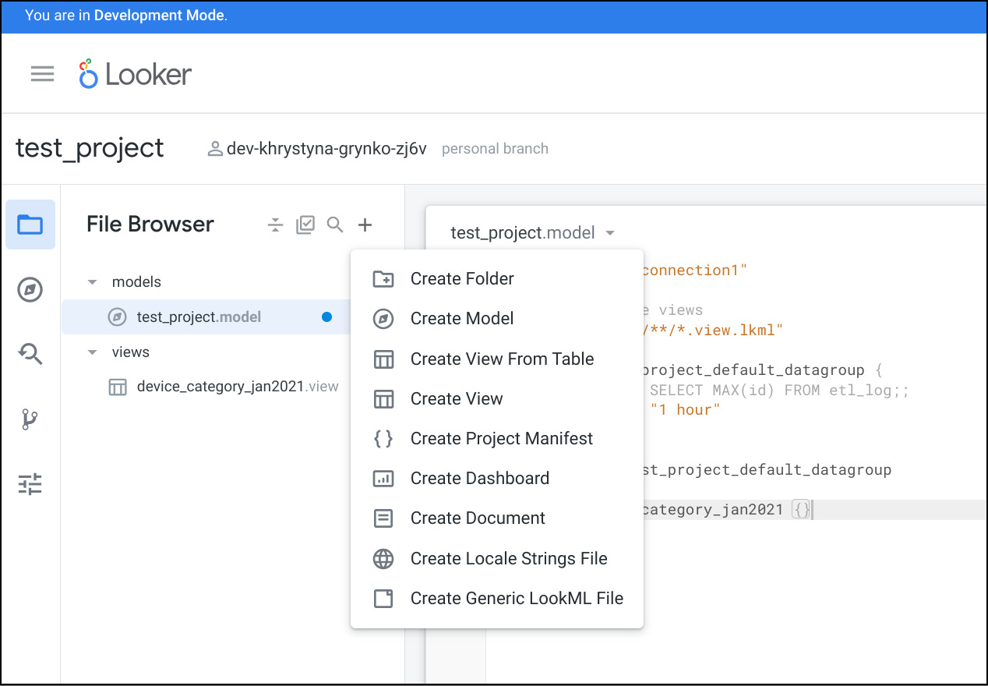Image resolution: width=988 pixels, height=686 pixels.
Task: Toggle bulk edit checkbox icon in File Browser
Action: tap(305, 225)
